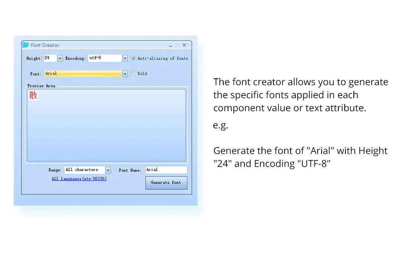Image resolution: width=398 pixels, height=270 pixels.
Task: Click the Generate font button
Action: (x=166, y=183)
